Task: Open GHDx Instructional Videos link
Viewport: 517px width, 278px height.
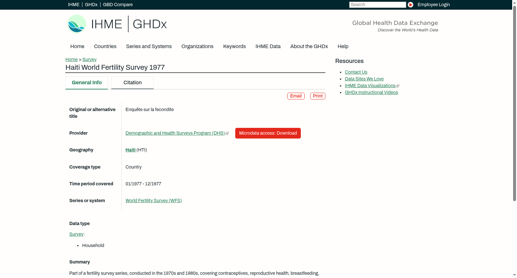Action: (371, 92)
